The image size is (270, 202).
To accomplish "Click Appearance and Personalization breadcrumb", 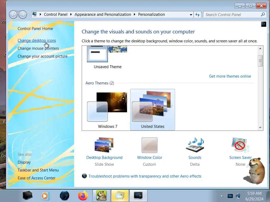I will tap(103, 14).
